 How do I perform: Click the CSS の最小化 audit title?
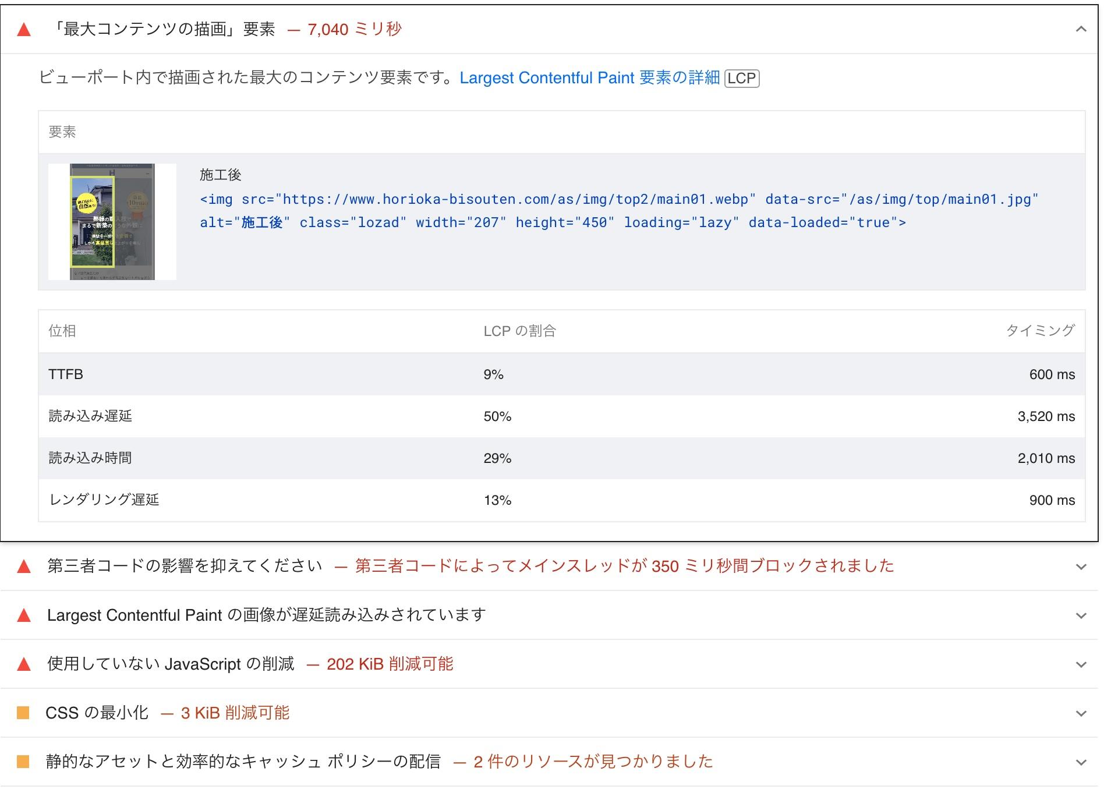click(x=97, y=713)
